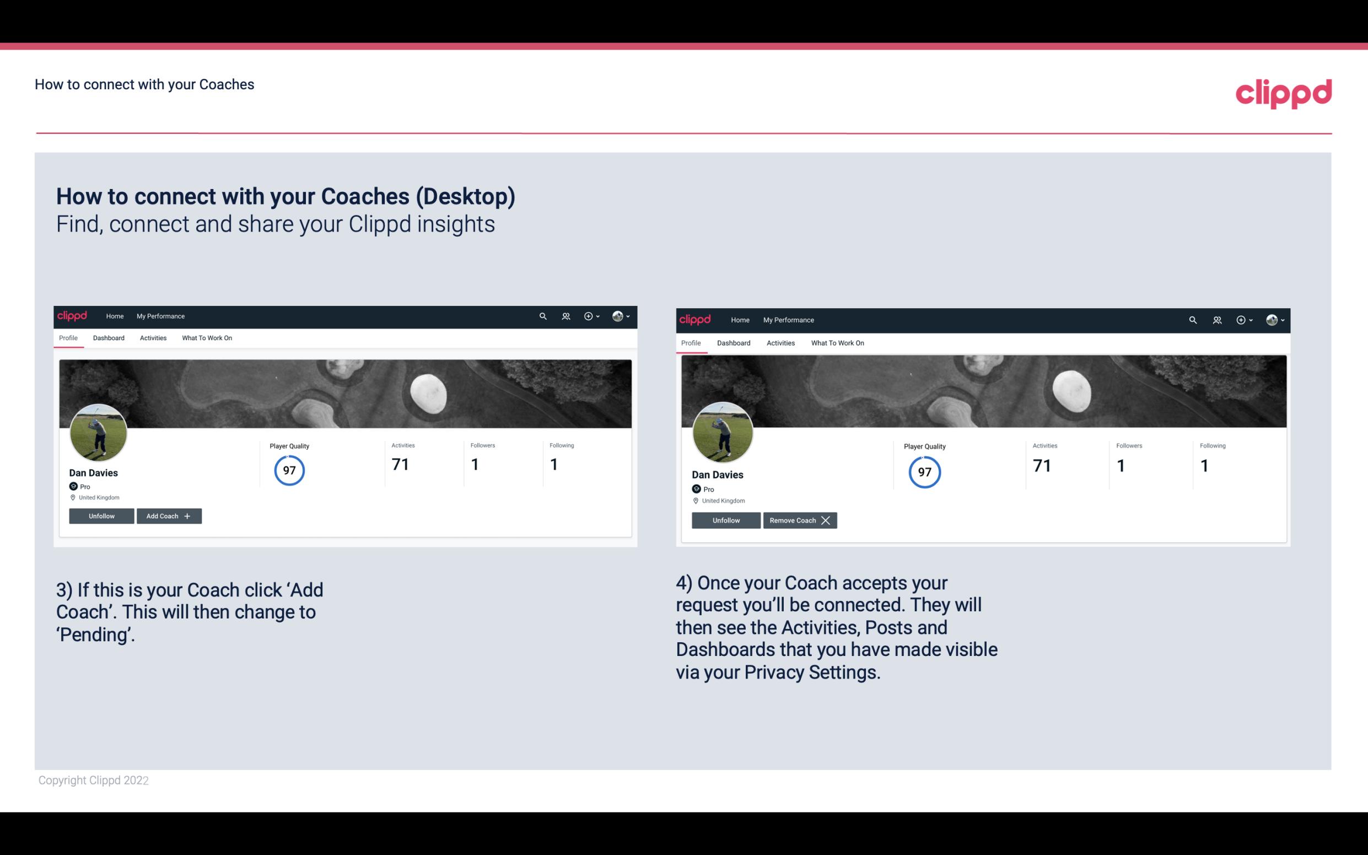
Task: Expand the 'My Performance' dropdown menu
Action: click(x=159, y=315)
